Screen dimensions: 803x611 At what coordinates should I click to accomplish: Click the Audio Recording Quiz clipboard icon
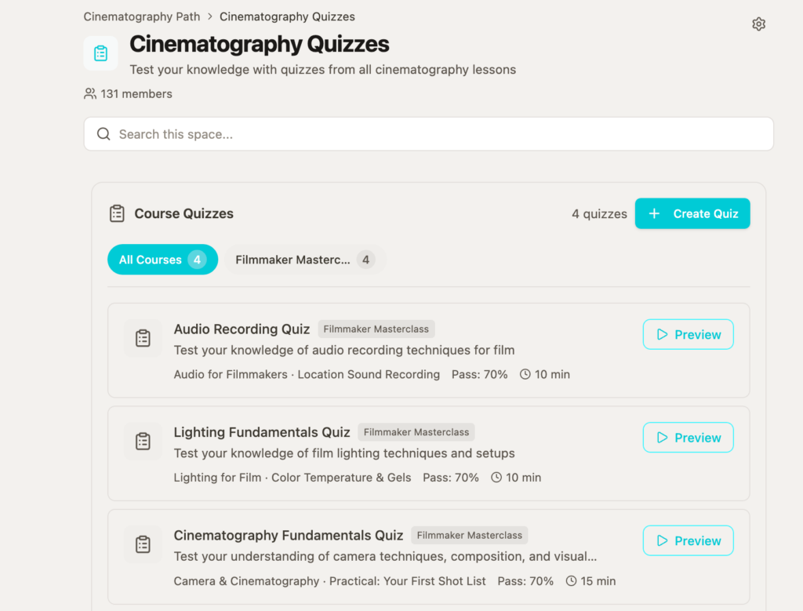coord(143,338)
